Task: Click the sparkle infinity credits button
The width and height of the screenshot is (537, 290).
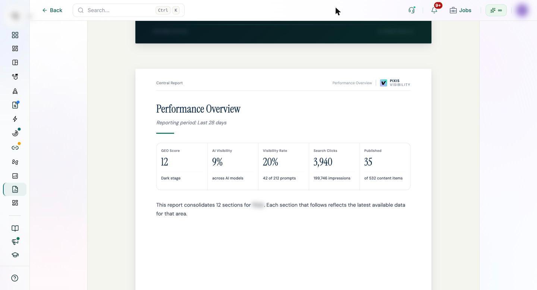Action: (x=496, y=10)
